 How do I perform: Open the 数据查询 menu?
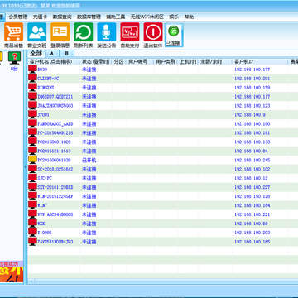(x=62, y=17)
